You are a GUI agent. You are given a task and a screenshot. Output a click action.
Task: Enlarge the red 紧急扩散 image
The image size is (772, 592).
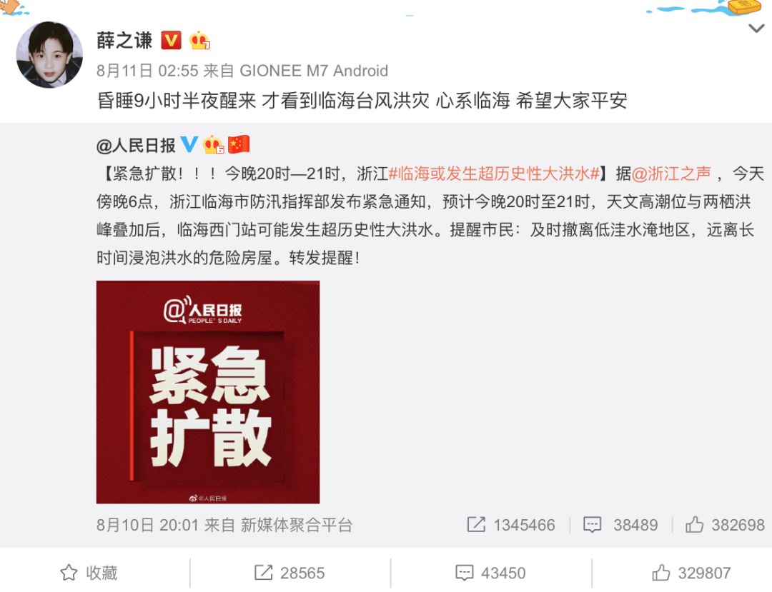[208, 392]
